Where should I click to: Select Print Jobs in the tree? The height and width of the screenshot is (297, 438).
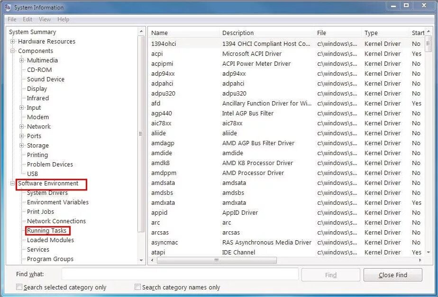pos(40,212)
